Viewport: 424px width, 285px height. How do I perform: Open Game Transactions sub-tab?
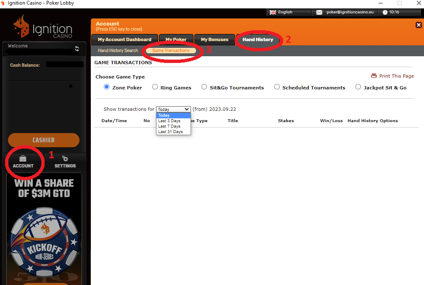[x=171, y=50]
